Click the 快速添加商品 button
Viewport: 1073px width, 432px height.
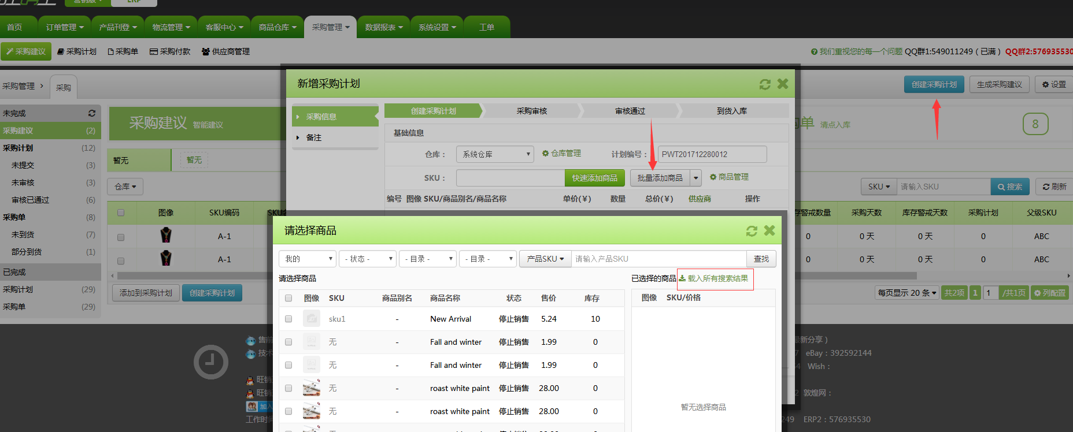click(x=594, y=178)
